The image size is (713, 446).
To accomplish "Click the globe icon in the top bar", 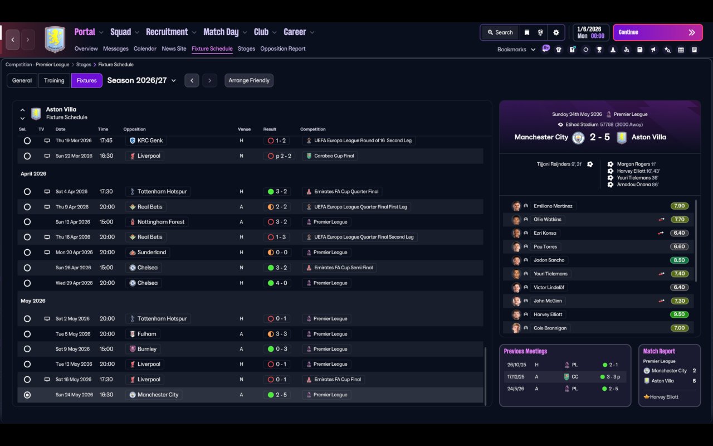I will [540, 32].
